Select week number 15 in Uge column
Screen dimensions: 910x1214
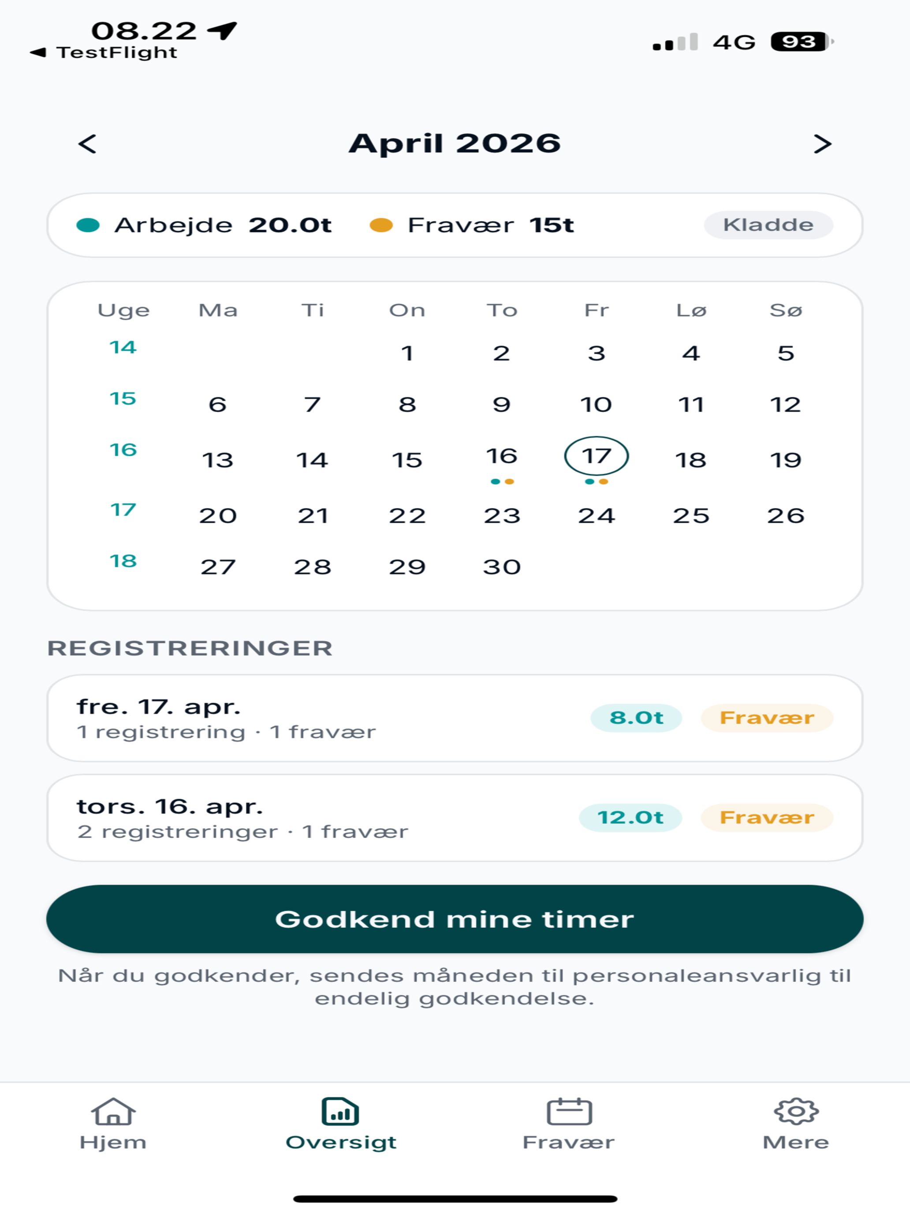[123, 398]
